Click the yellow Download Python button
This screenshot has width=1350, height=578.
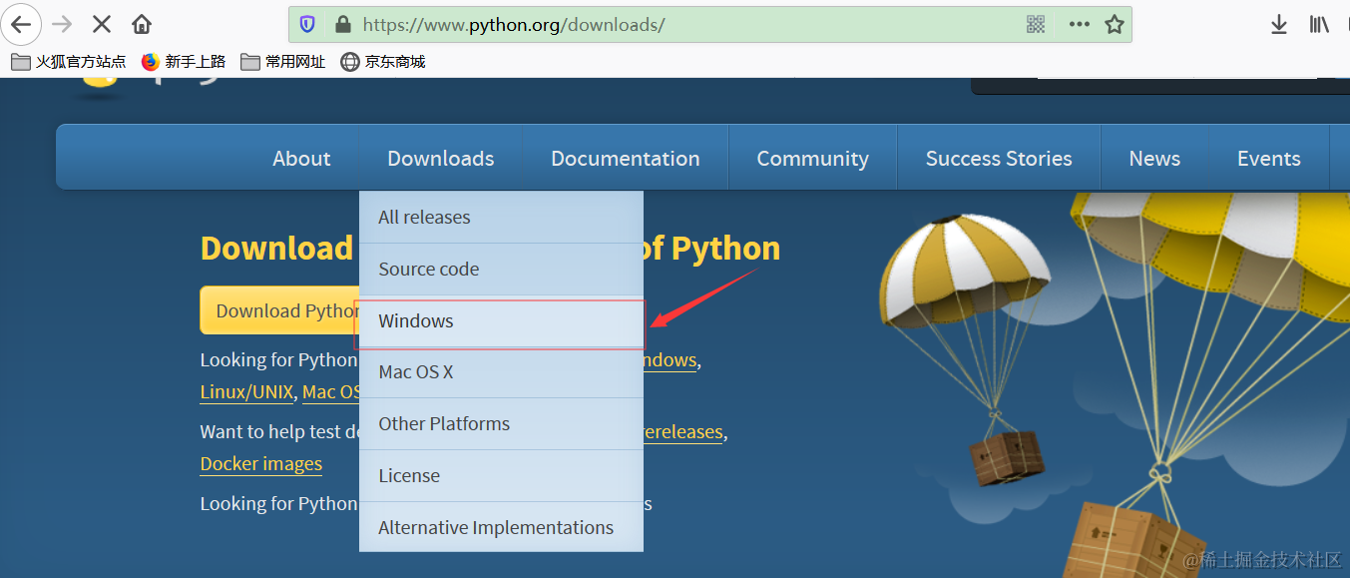click(279, 310)
